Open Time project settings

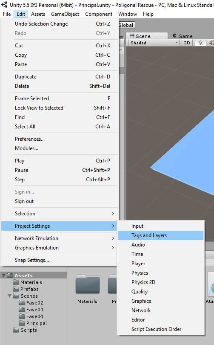(x=161, y=254)
